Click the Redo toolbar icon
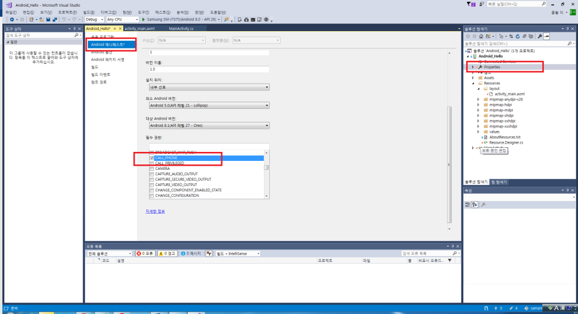 point(74,20)
